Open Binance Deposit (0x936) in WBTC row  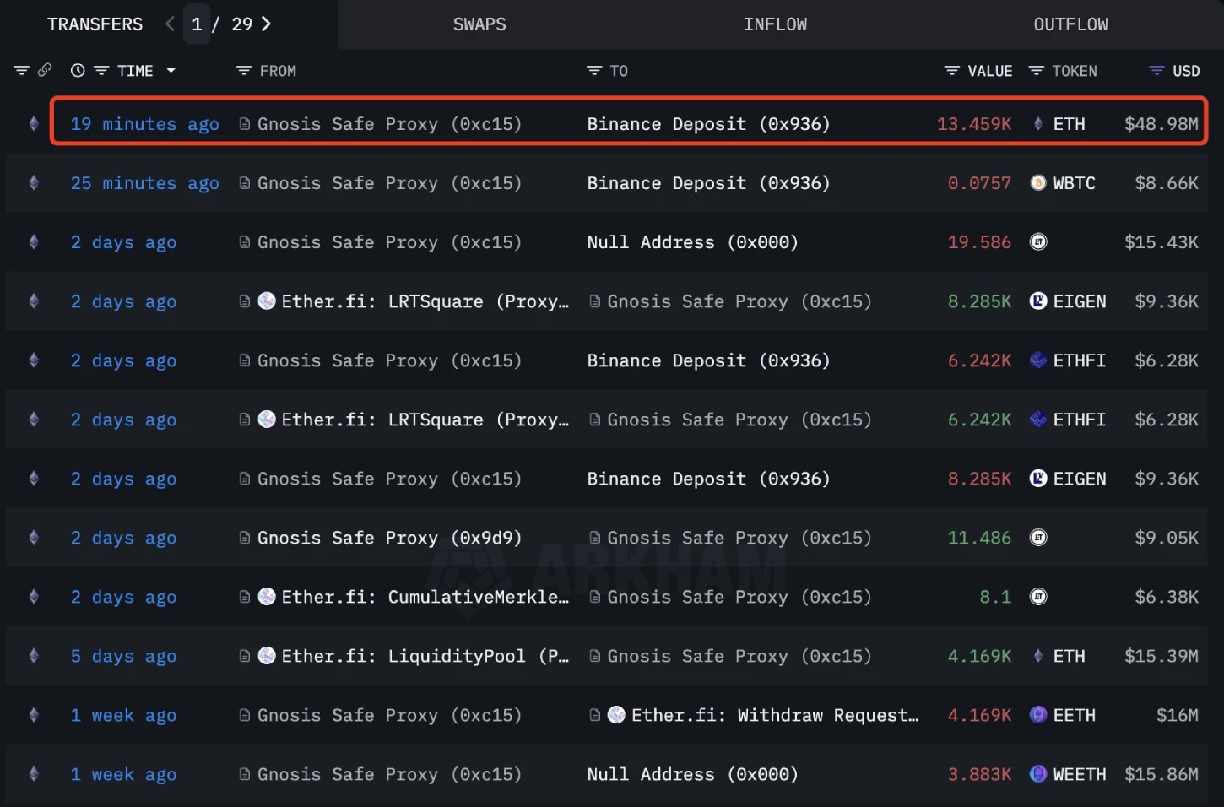coord(708,183)
